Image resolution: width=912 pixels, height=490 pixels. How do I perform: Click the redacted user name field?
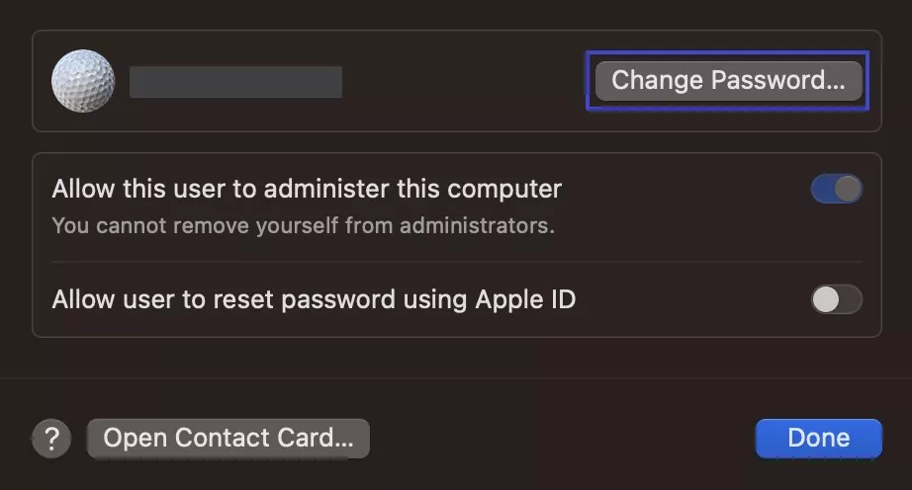click(235, 82)
